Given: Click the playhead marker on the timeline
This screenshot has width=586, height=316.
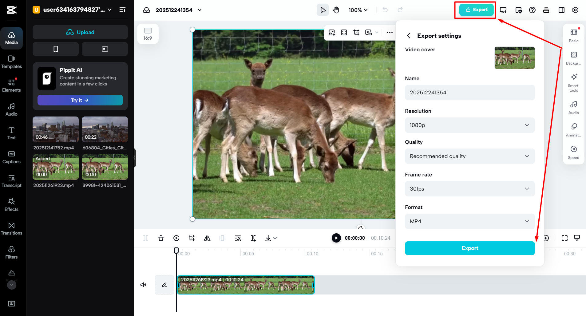Looking at the screenshot, I should (176, 251).
